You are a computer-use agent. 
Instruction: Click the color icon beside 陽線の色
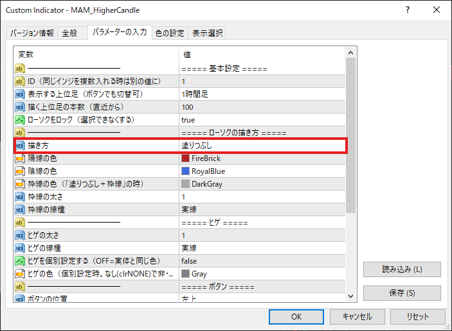(x=19, y=158)
